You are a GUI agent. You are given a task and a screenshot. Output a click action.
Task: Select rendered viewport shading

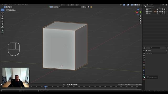coord(139,5)
